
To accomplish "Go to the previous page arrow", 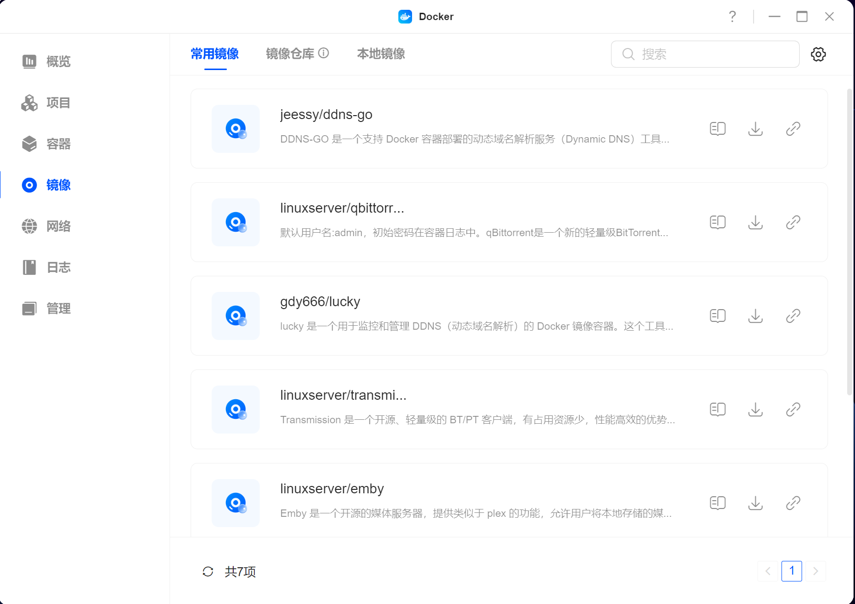I will [x=768, y=571].
